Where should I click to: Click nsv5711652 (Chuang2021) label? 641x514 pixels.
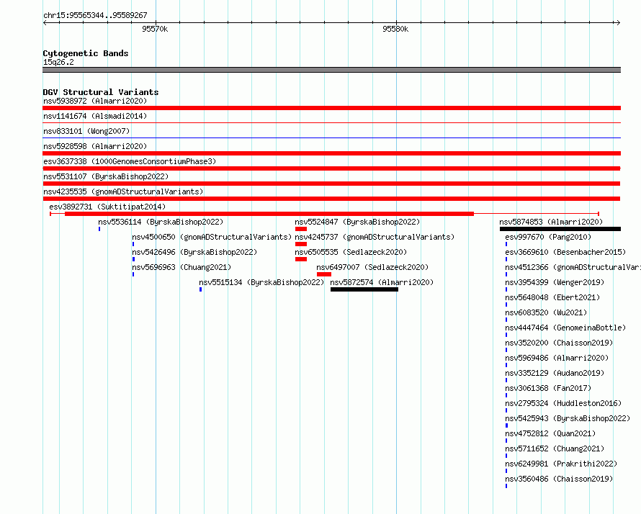pos(555,448)
